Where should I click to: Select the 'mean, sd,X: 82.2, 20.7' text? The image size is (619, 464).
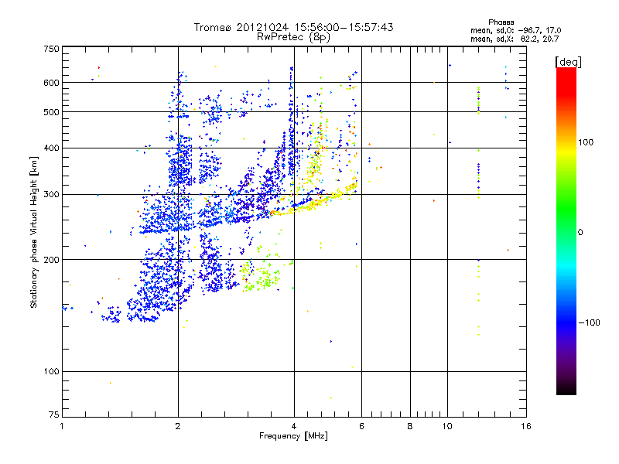[x=515, y=39]
